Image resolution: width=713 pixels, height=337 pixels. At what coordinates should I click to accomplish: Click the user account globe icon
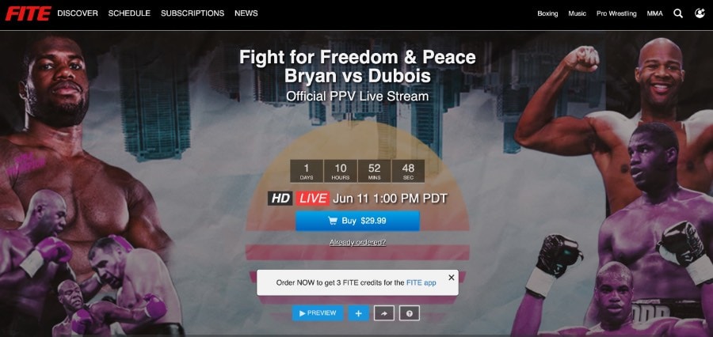[700, 13]
